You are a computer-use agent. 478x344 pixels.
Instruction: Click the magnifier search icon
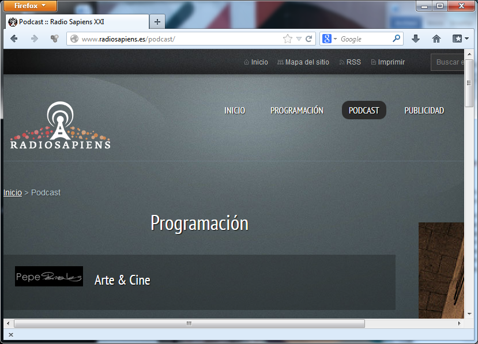[396, 39]
